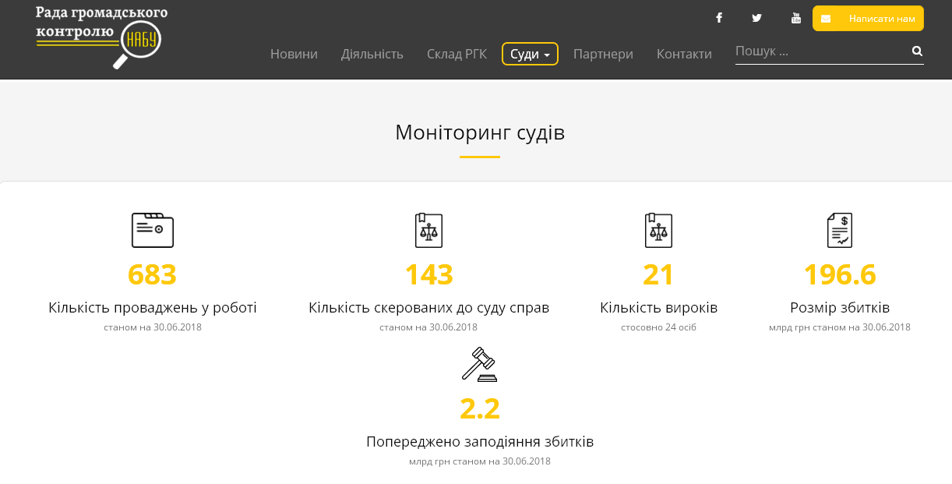Click the Розмір збитків label
Viewport: 952px width, 484px height.
point(840,308)
